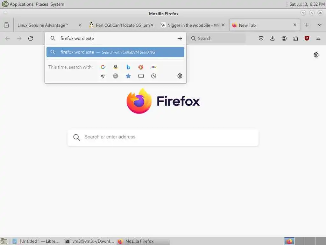Switch to Perl CGI:Can't locate CGI.pm tab
The image size is (326, 245).
pos(123,25)
